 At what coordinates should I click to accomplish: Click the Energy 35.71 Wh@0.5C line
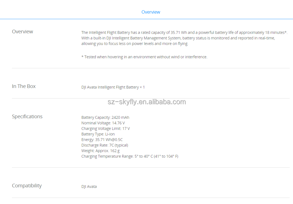(x=102, y=140)
